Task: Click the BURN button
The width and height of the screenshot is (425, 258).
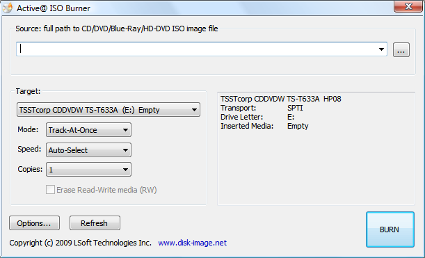Action: tap(390, 229)
